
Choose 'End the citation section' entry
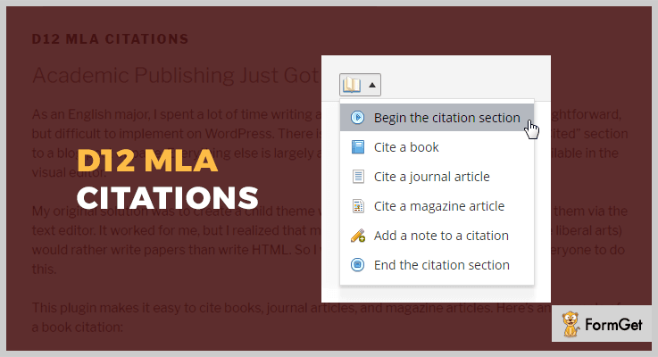[x=437, y=265]
